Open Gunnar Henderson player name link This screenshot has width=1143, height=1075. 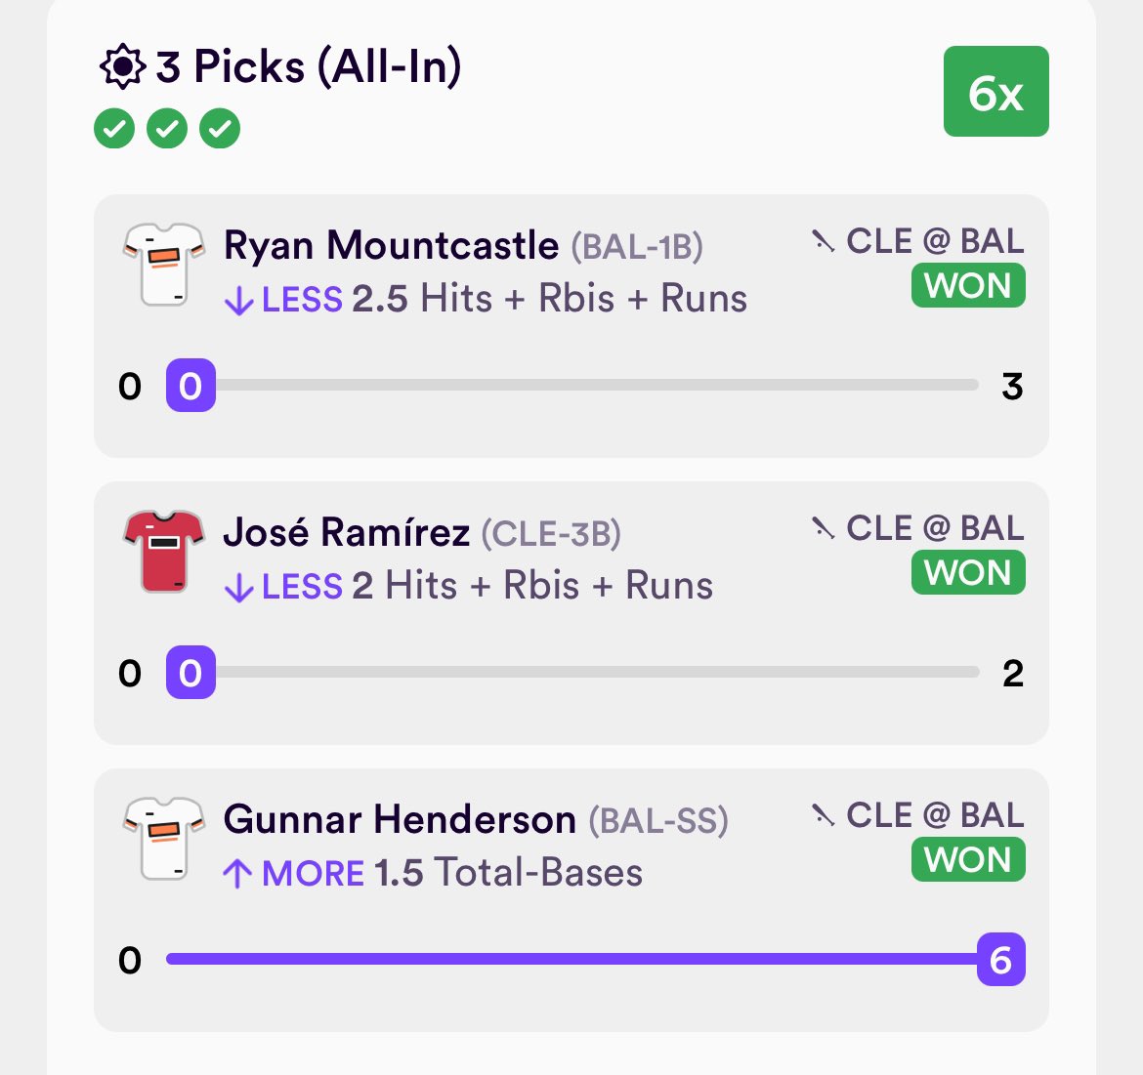pos(400,818)
